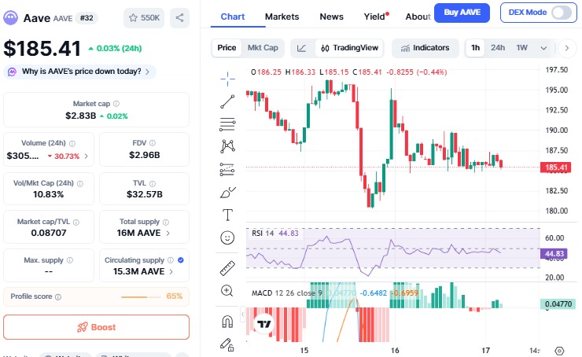Screen dimensions: 582x357
Task: Click the MACD 0.04770 value label
Action: point(558,304)
